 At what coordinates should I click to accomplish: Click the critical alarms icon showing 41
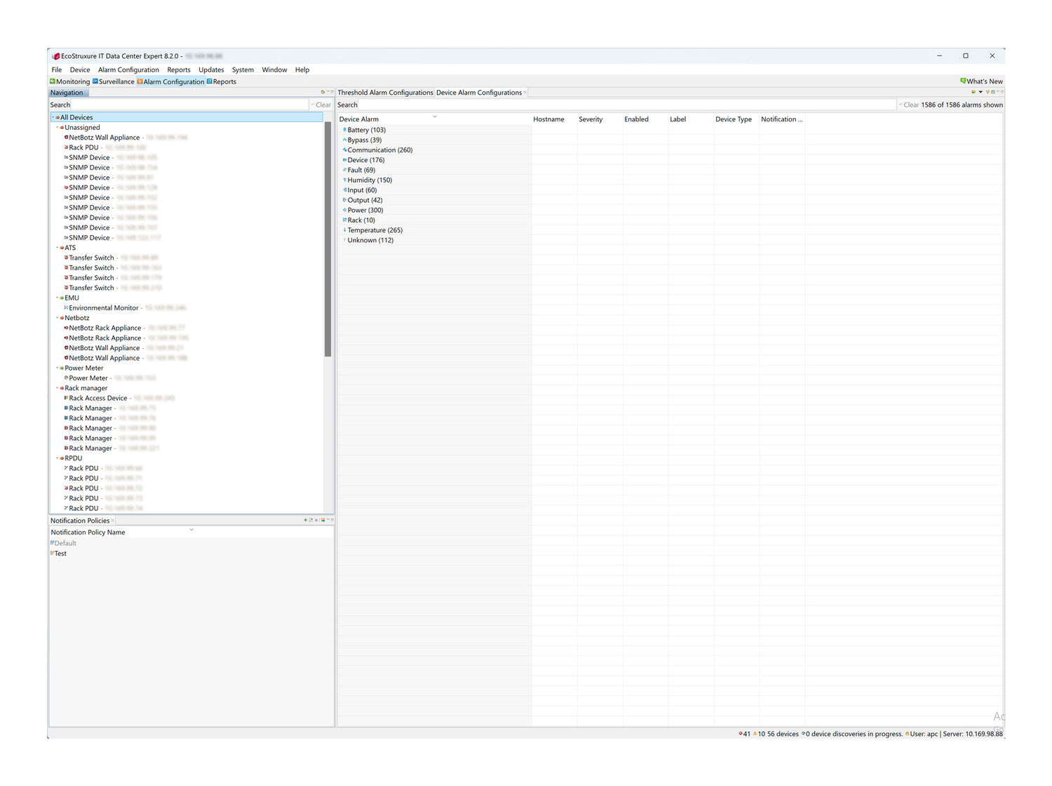click(x=741, y=734)
